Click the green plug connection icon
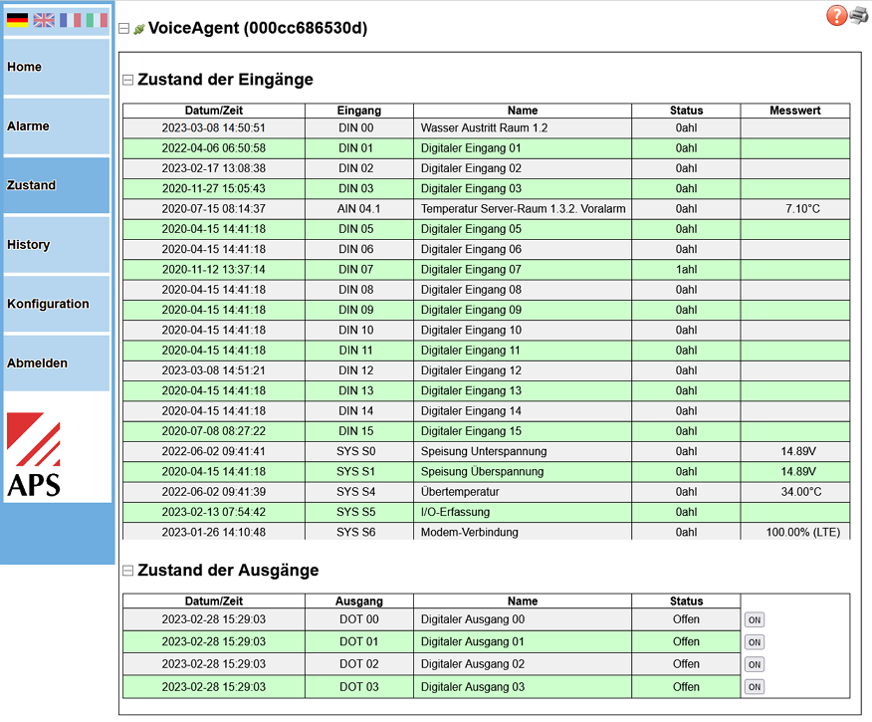The height and width of the screenshot is (722, 872). [139, 29]
